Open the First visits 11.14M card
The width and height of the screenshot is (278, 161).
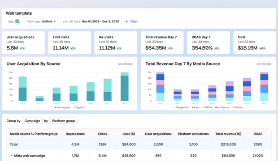[69, 42]
